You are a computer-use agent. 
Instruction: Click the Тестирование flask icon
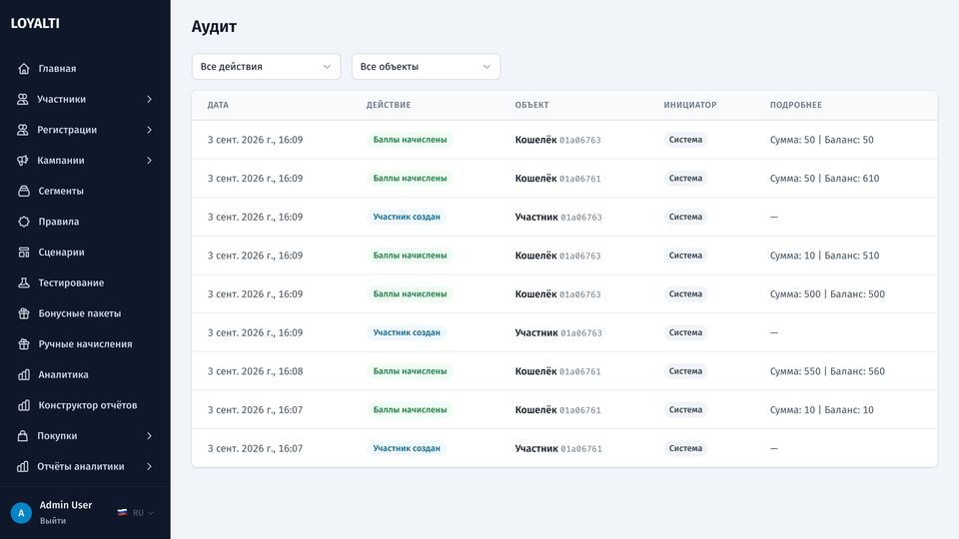point(24,282)
